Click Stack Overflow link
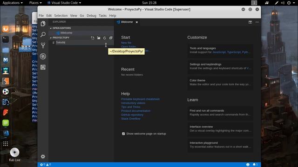Viewport: 298px width, 167px height. point(131,119)
